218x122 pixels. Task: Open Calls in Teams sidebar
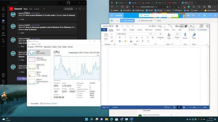pyautogui.click(x=3, y=40)
